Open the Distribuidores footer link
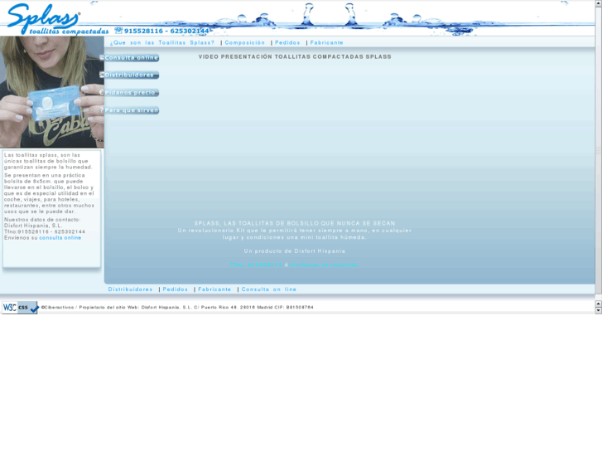602x452 pixels. (x=131, y=289)
